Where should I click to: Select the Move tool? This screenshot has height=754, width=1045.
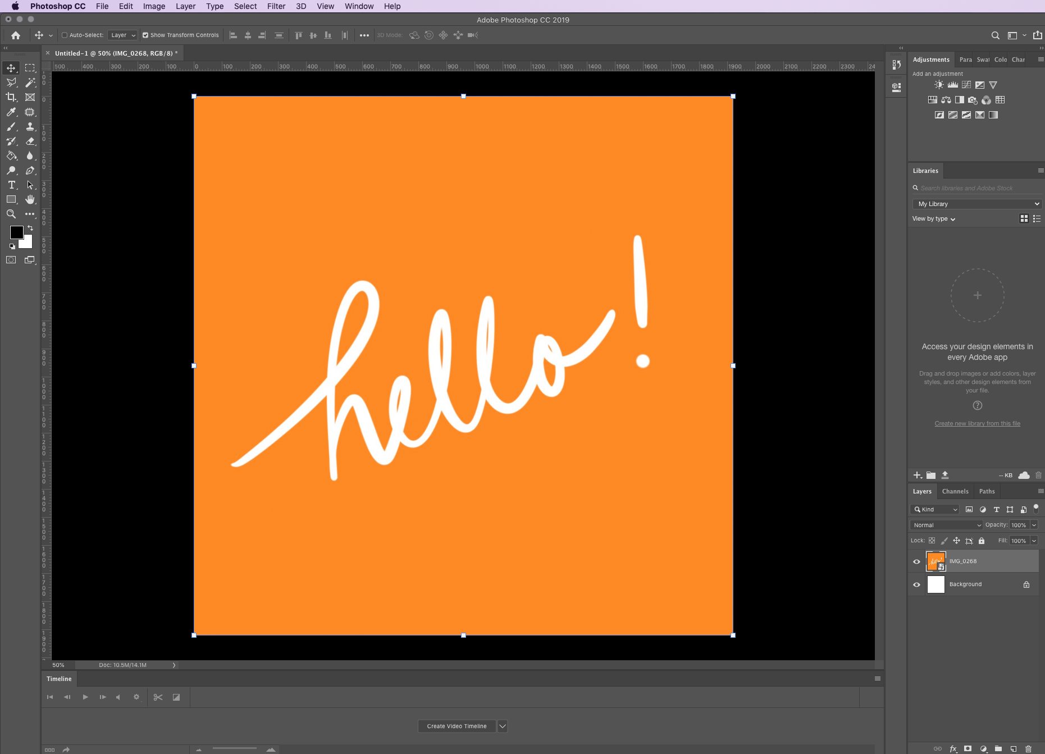pos(11,67)
